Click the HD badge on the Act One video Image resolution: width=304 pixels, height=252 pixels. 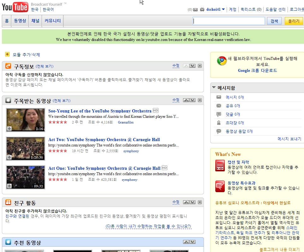click(164, 168)
